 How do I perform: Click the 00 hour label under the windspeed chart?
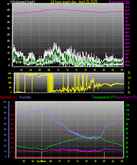122,70
